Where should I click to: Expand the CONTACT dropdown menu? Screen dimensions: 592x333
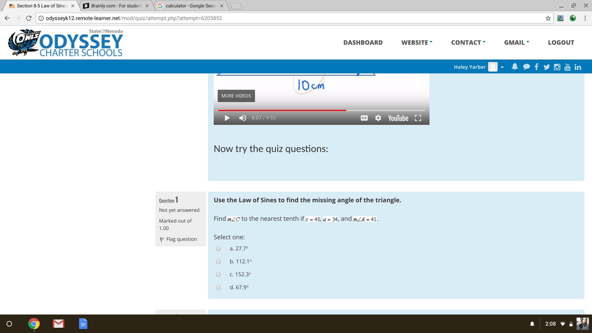tap(468, 43)
